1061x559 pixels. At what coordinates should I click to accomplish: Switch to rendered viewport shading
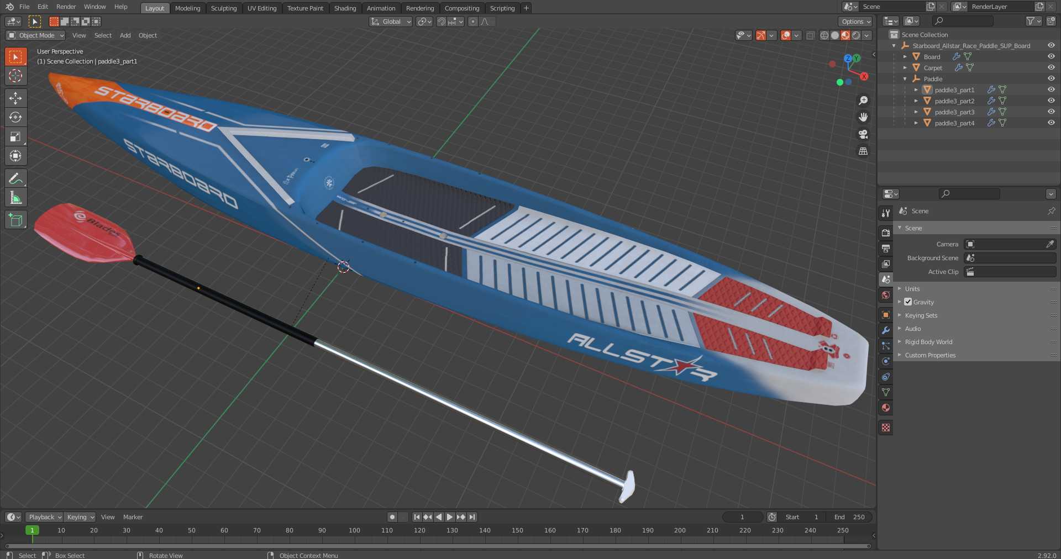[x=856, y=35]
